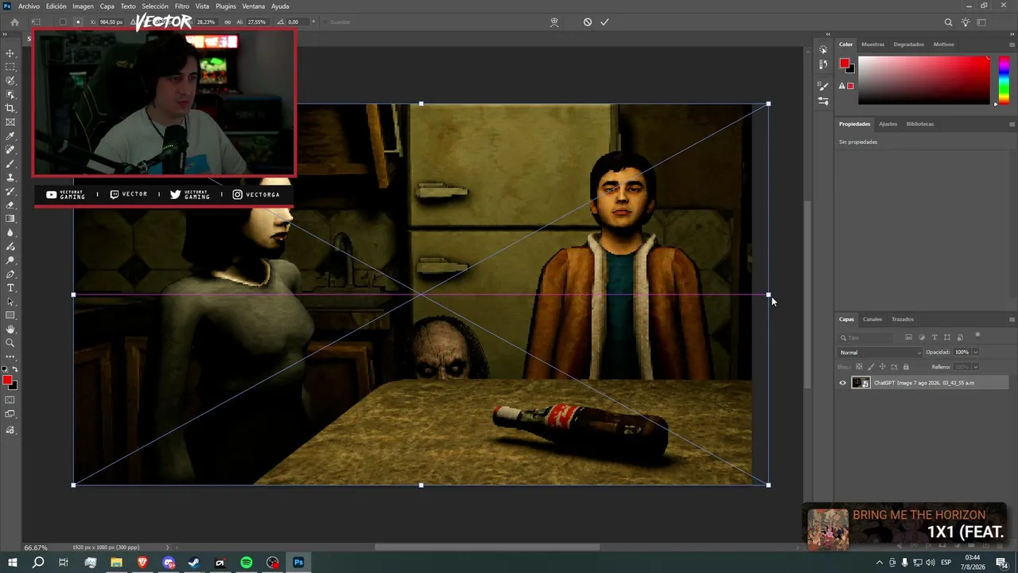Viewport: 1018px width, 573px height.
Task: Toggle the layer filter switch
Action: pyautogui.click(x=977, y=335)
